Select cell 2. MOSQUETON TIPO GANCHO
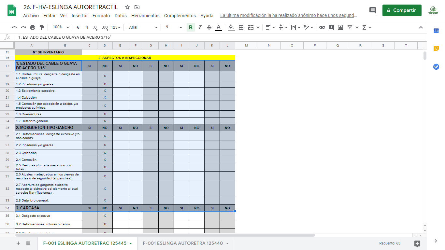The width and height of the screenshot is (445, 250). 48,128
